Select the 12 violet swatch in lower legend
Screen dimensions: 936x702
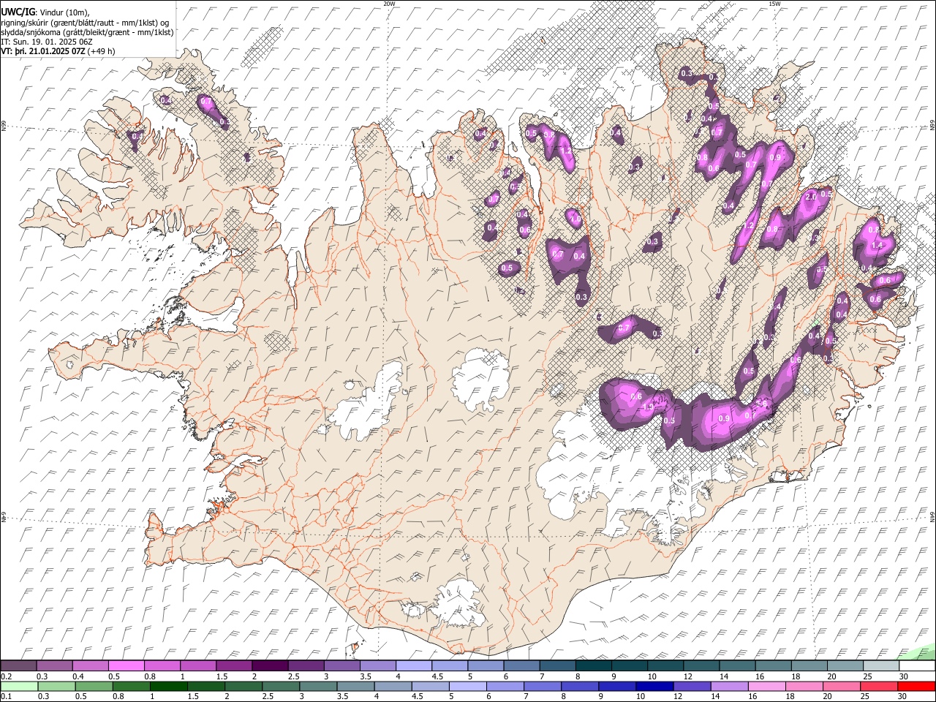[x=692, y=686]
